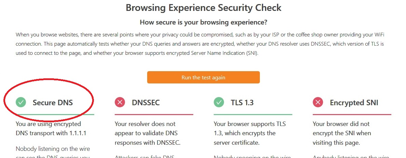Click the red underline below Encrypted SNI
This screenshot has width=406, height=158.
click(352, 114)
